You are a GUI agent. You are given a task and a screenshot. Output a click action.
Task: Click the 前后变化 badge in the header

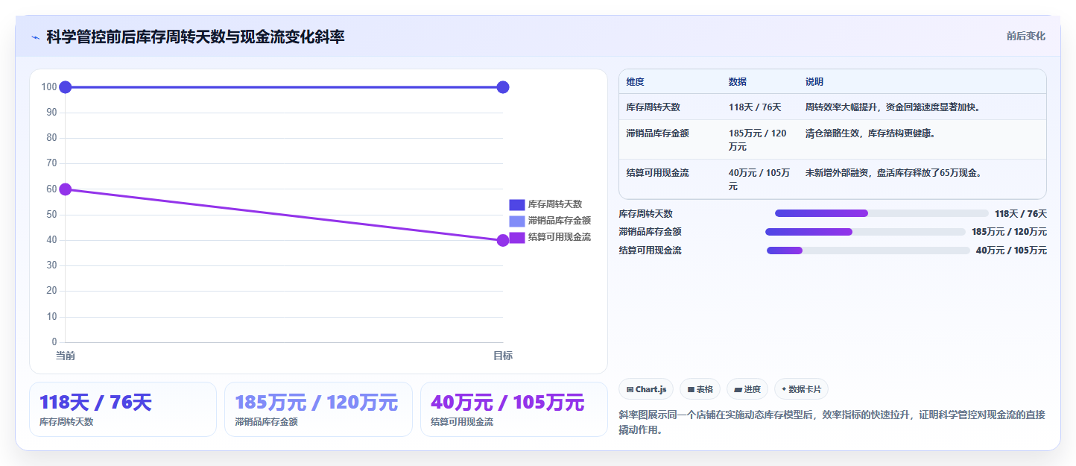tap(1025, 36)
